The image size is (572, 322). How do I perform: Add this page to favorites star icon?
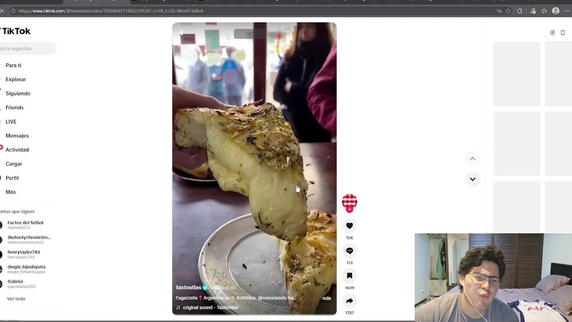(x=508, y=11)
